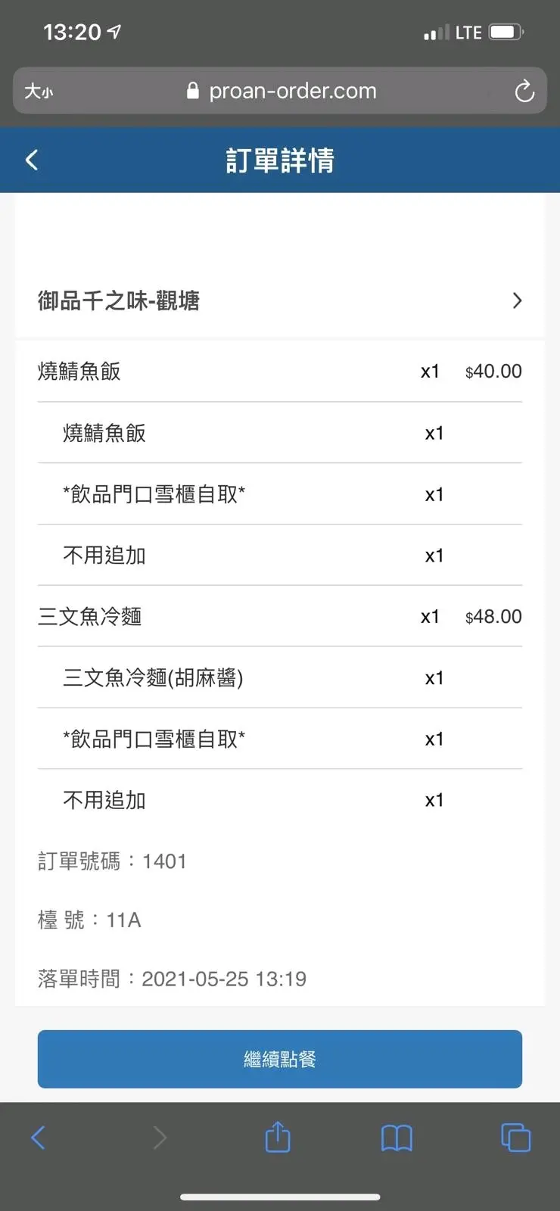Tap the 訂單詳情 page title

click(x=280, y=160)
